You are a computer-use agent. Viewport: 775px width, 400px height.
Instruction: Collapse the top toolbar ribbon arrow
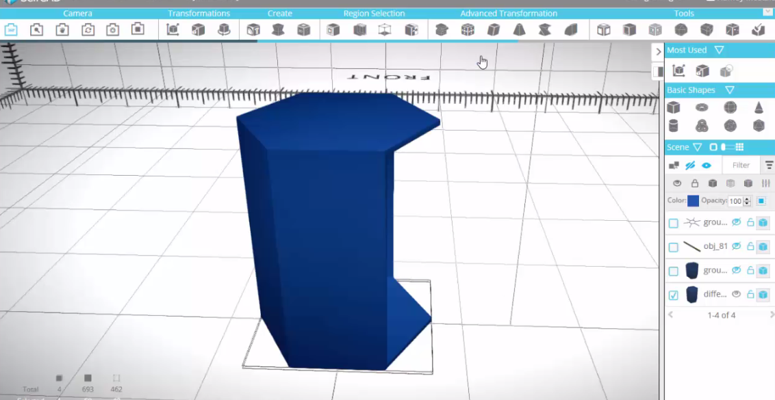pyautogui.click(x=767, y=12)
